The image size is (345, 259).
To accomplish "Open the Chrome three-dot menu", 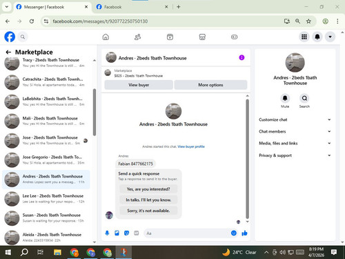I will click(x=337, y=21).
